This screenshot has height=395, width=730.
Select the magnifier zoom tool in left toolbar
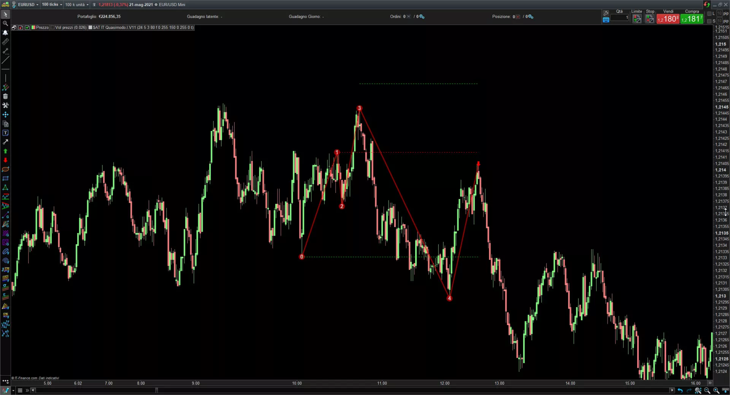pyautogui.click(x=5, y=24)
